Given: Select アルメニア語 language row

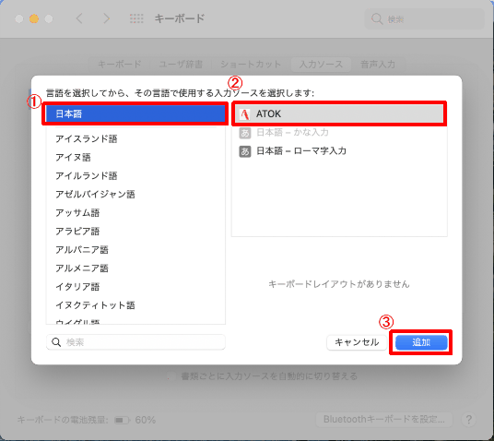Looking at the screenshot, I should point(135,268).
